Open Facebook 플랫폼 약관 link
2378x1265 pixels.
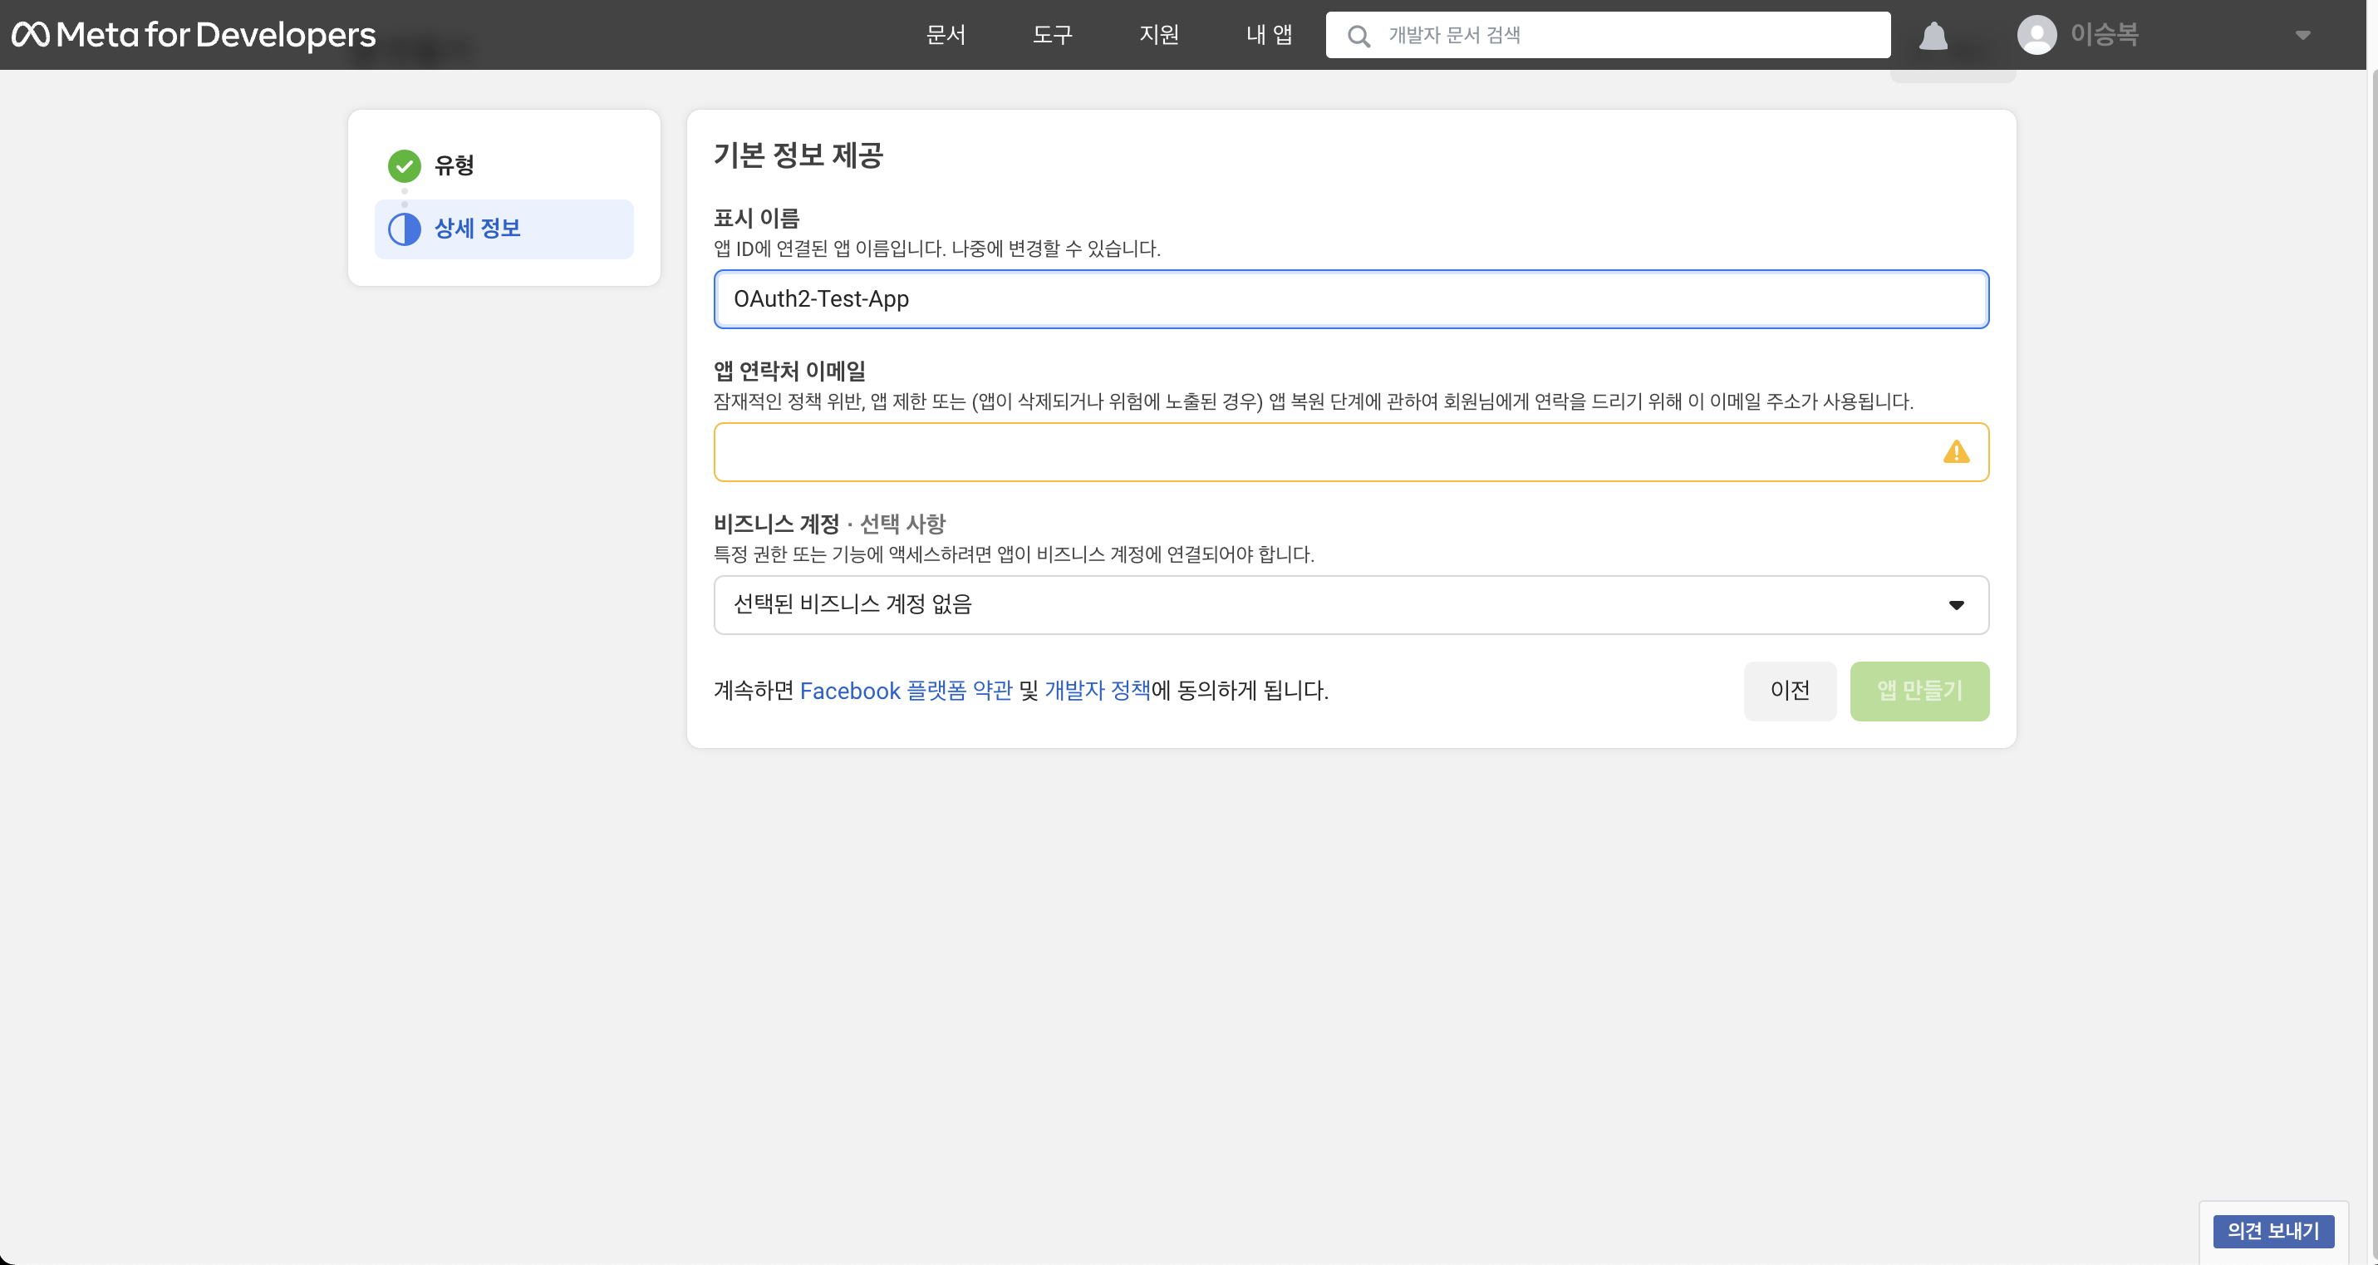906,691
